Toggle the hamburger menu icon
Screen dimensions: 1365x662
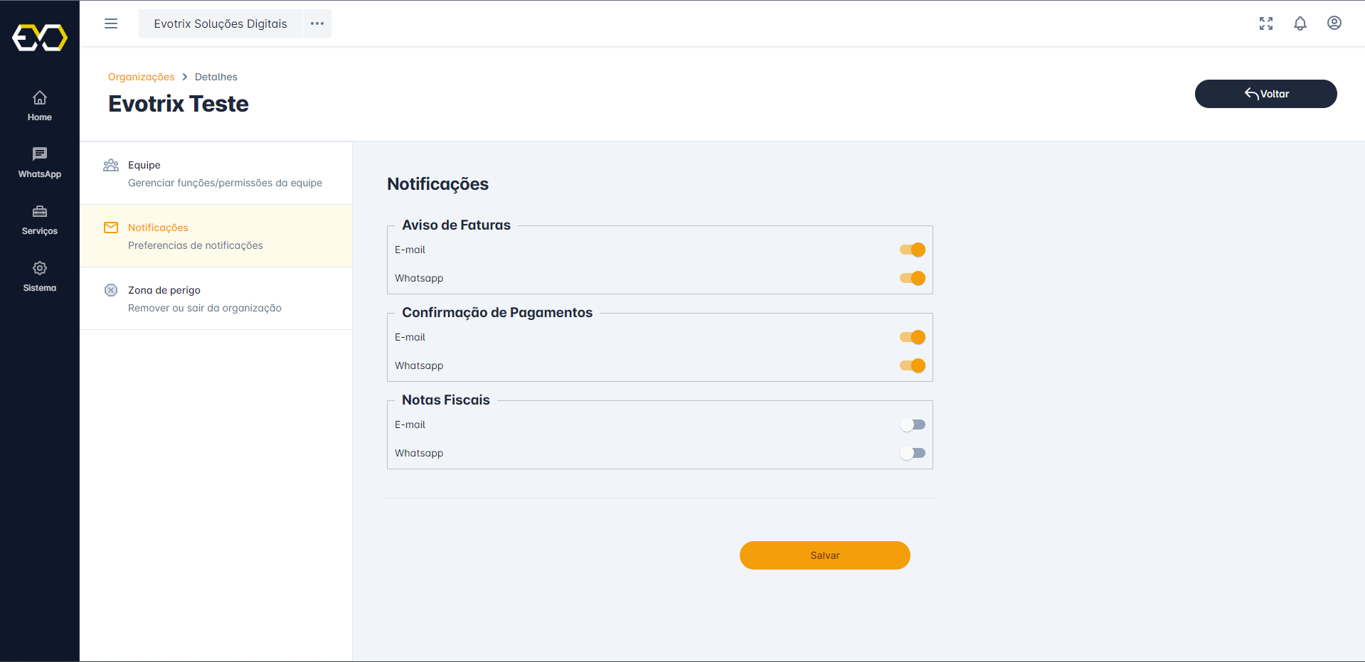(x=111, y=23)
